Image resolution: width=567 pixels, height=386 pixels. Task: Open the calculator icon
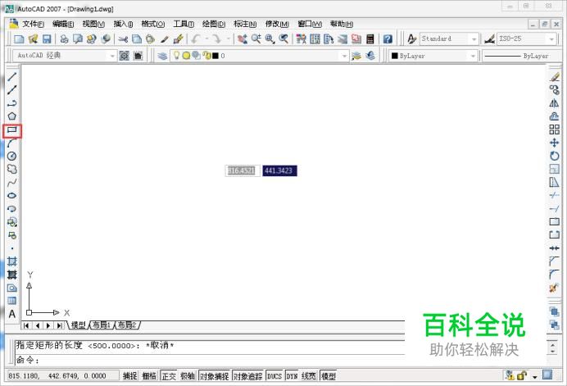(x=370, y=39)
